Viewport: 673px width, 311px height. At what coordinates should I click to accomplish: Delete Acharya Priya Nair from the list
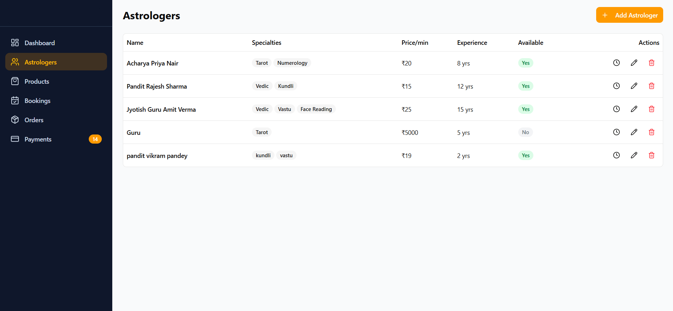pyautogui.click(x=651, y=63)
